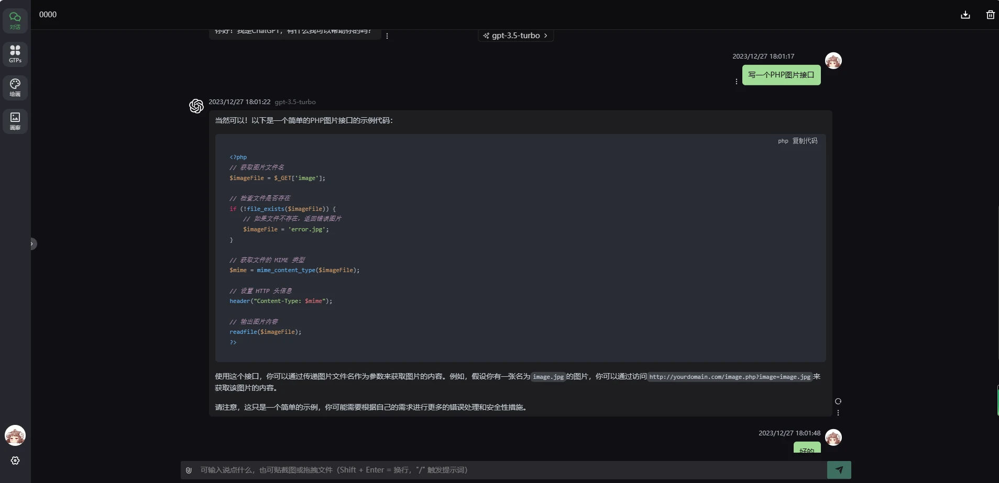Open options menu beside the ChatGPT greeting
Image resolution: width=999 pixels, height=483 pixels.
(387, 36)
